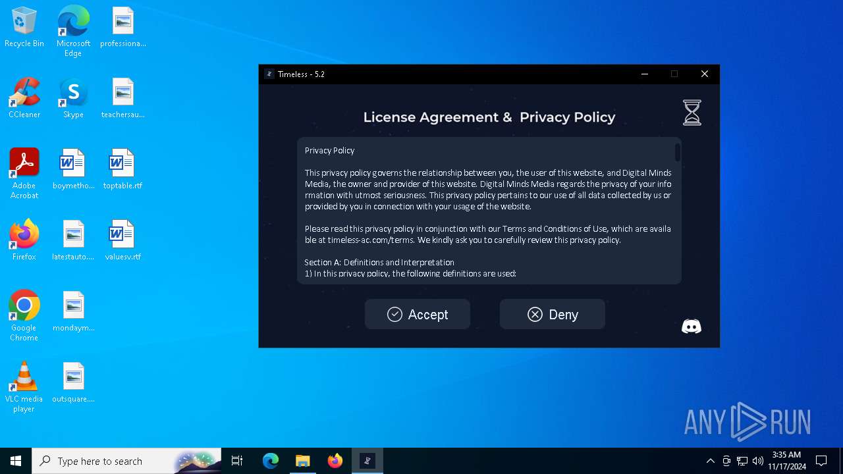The image size is (843, 474).
Task: Click the privacy policy scrollbar thumb
Action: coord(677,152)
